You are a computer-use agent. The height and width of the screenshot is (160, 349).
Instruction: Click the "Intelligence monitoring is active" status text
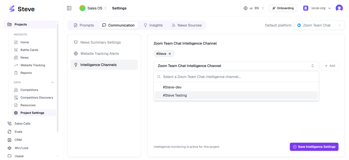click(x=186, y=147)
